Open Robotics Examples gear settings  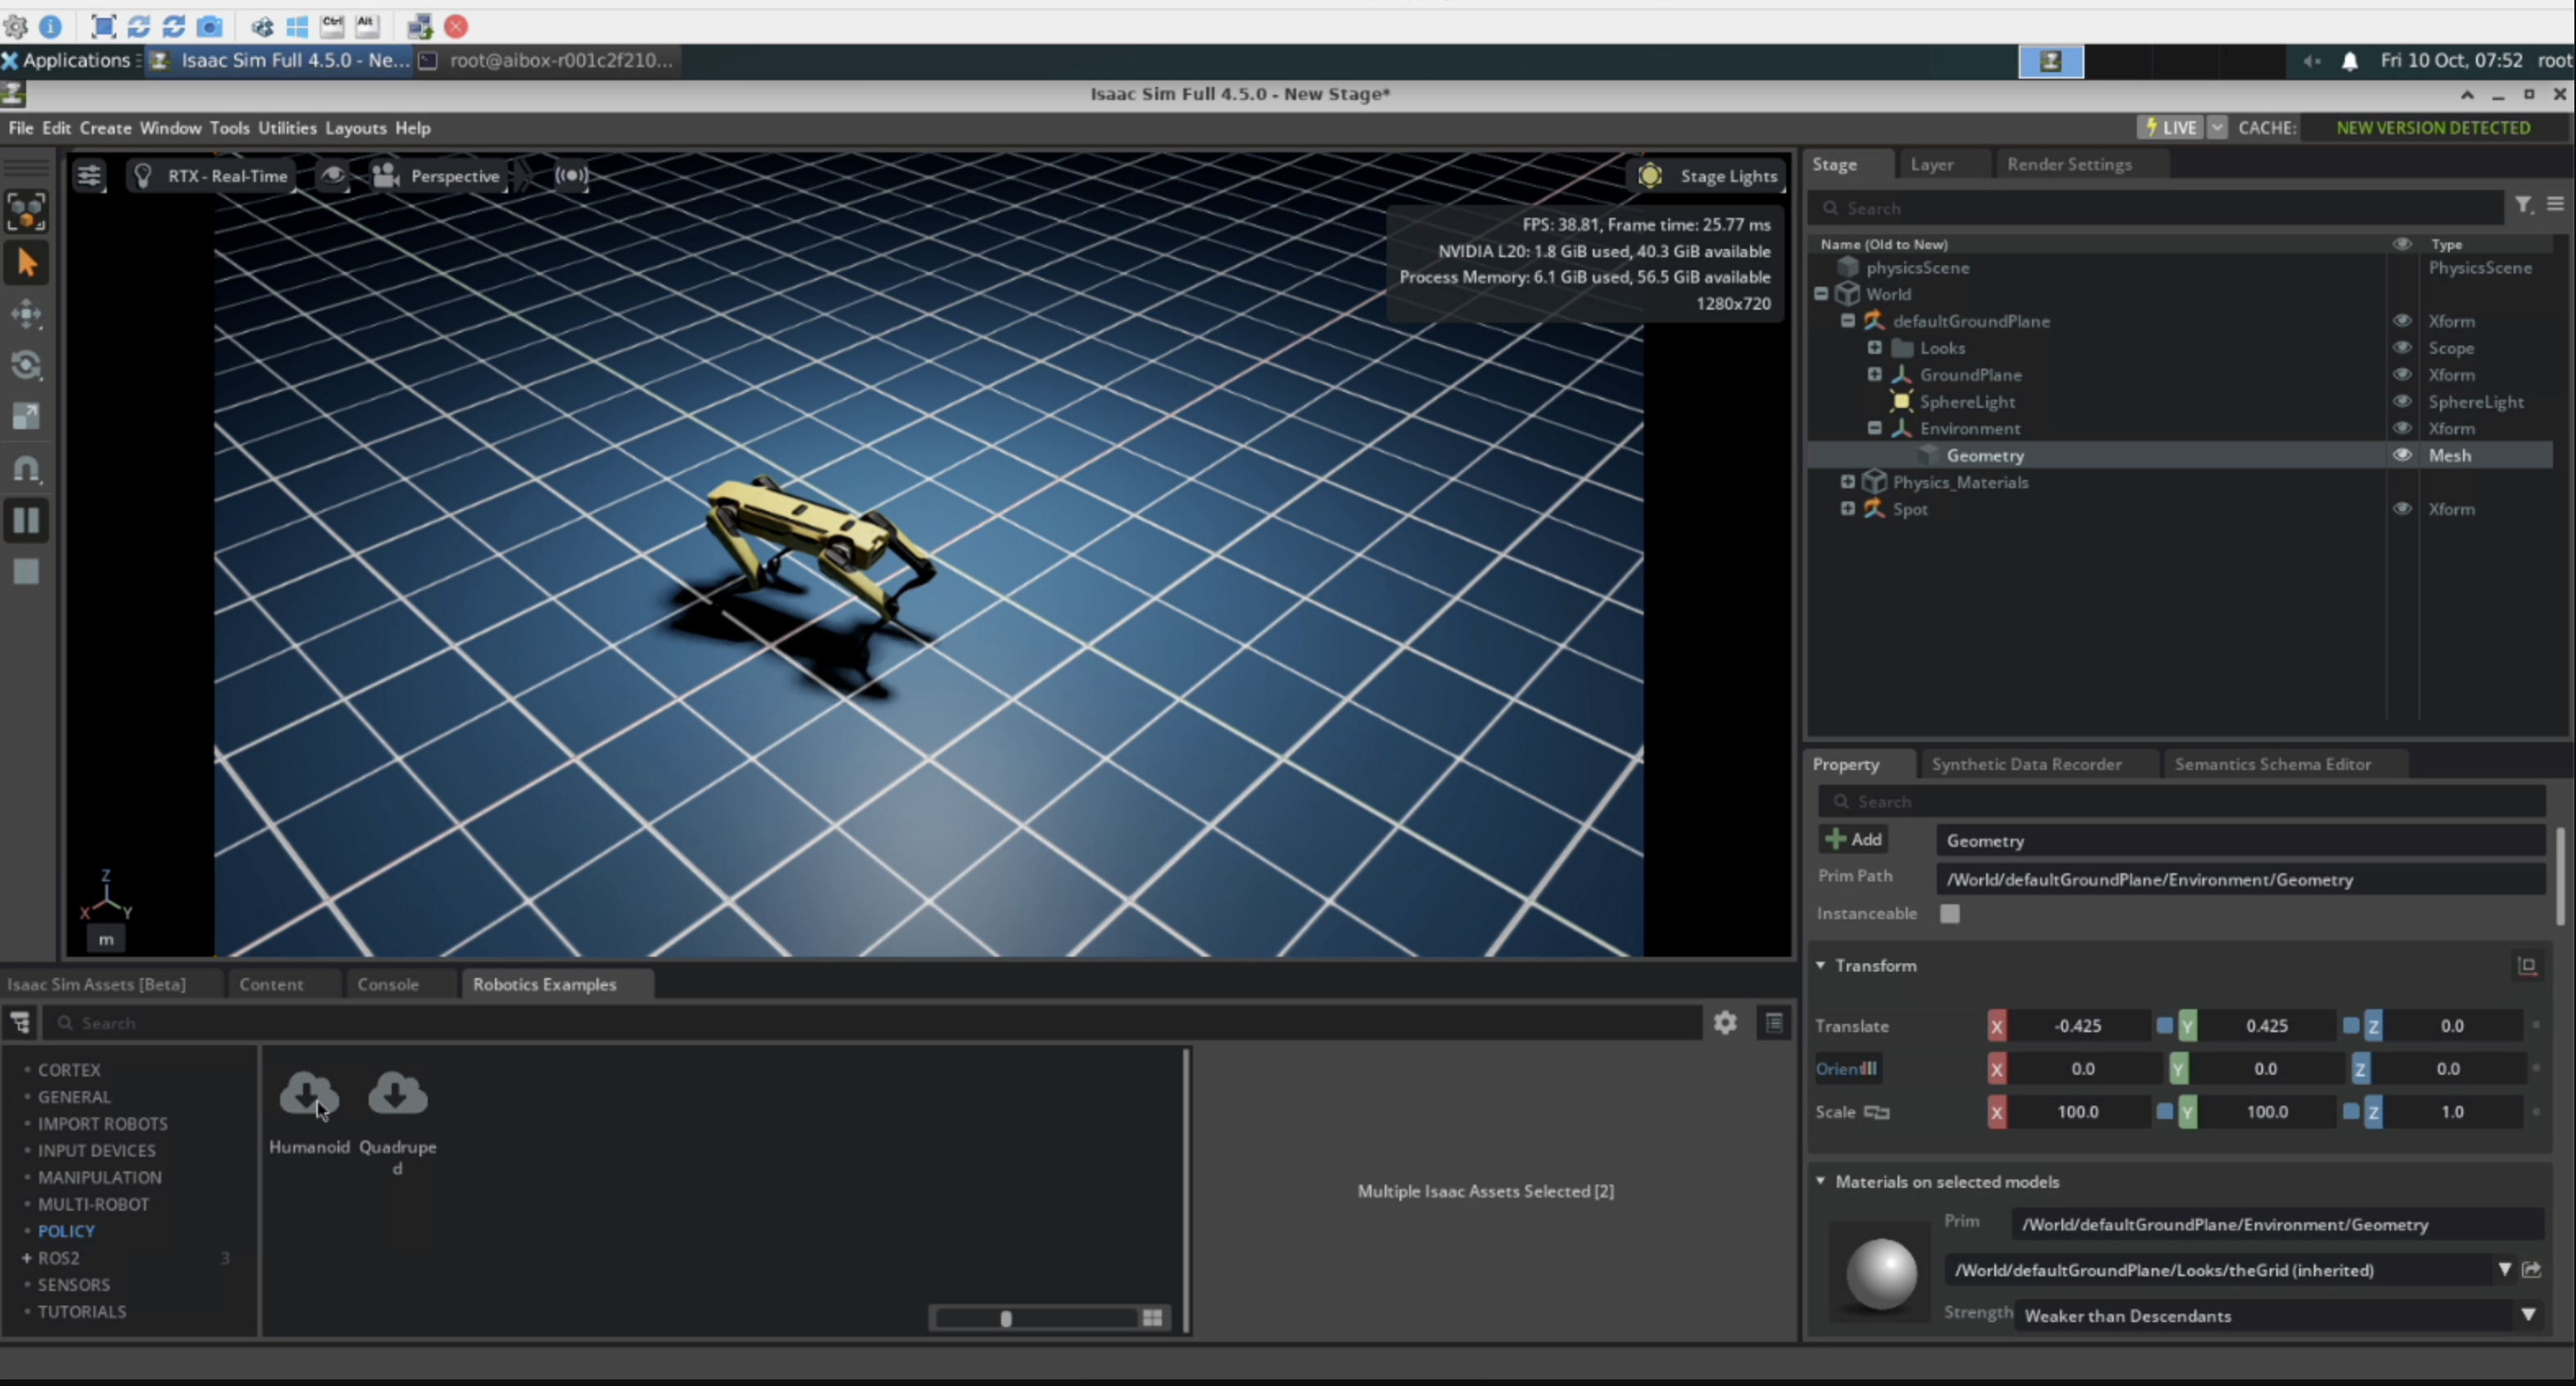[1725, 1023]
